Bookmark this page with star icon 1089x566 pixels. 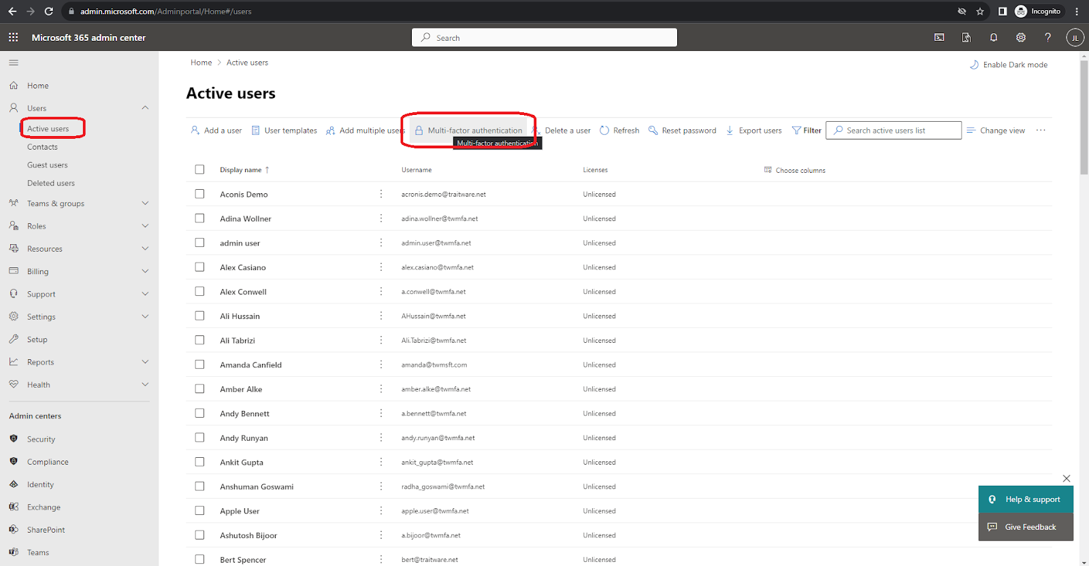point(980,12)
